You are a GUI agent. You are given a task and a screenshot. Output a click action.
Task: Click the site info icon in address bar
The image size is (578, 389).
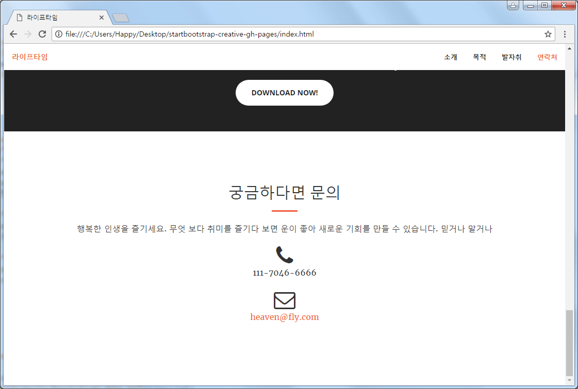(x=59, y=34)
